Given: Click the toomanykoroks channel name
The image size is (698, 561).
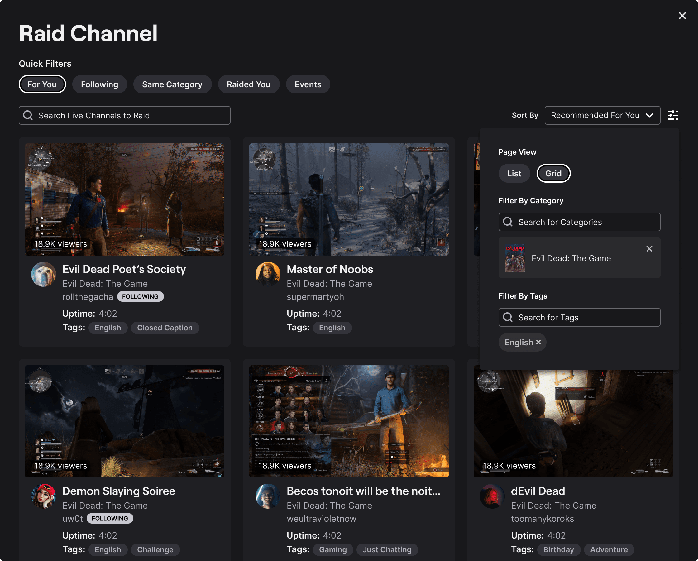Looking at the screenshot, I should pyautogui.click(x=542, y=518).
